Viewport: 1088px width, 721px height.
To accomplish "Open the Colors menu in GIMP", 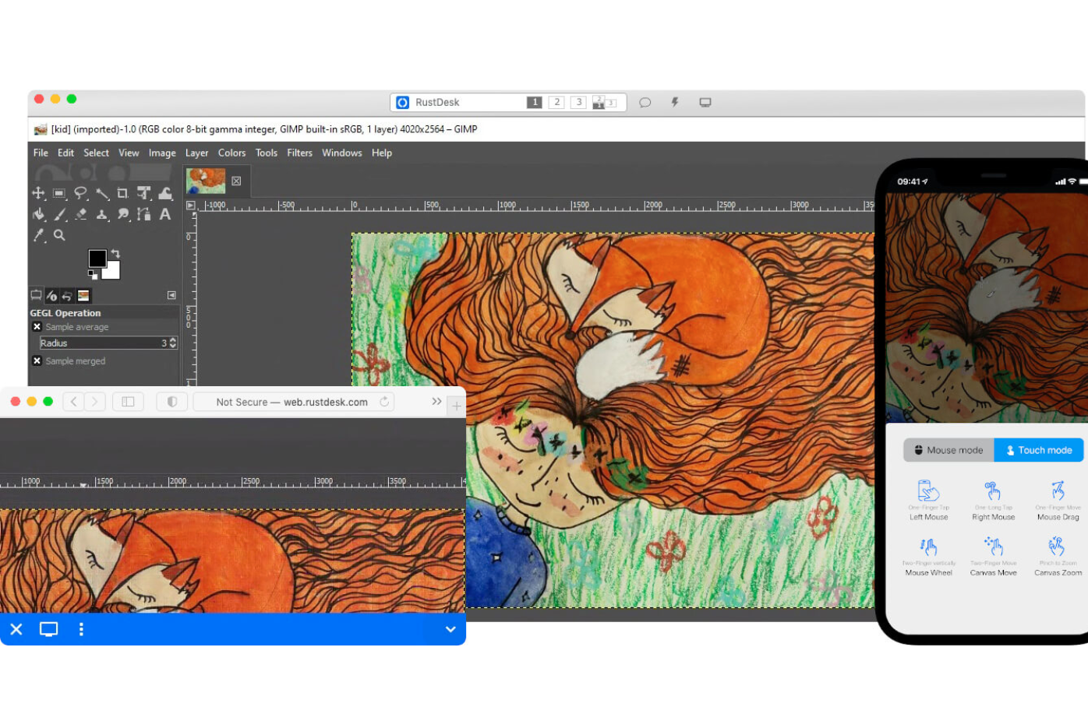I will (x=231, y=153).
